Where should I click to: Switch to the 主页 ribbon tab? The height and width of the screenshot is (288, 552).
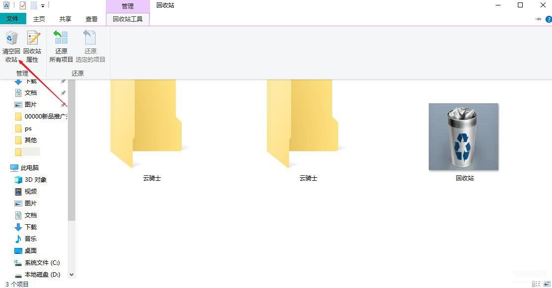39,19
